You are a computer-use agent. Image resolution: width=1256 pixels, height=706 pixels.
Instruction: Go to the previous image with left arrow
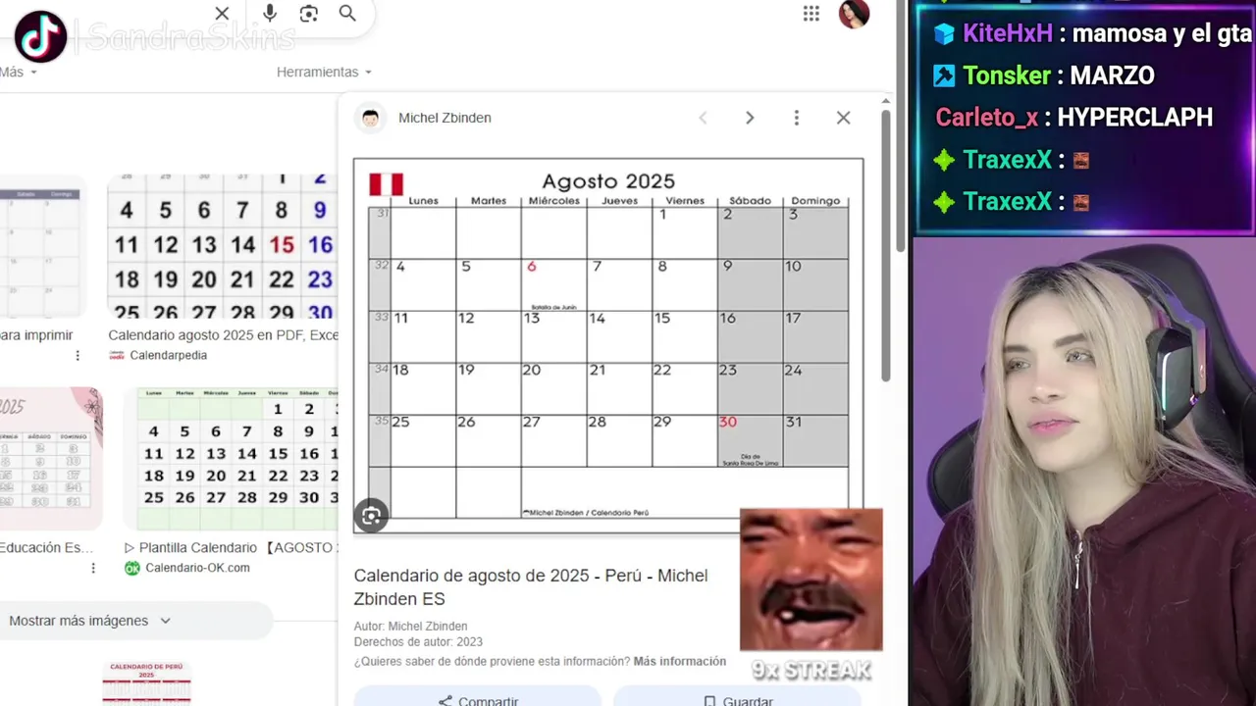[703, 118]
